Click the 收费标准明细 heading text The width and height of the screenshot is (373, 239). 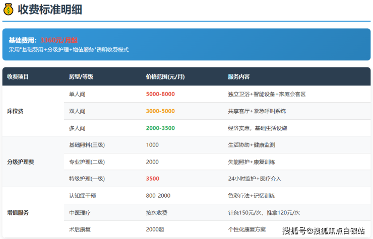click(x=50, y=9)
